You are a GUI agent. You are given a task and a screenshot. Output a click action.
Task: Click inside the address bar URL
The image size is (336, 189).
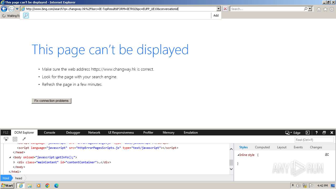click(x=102, y=9)
